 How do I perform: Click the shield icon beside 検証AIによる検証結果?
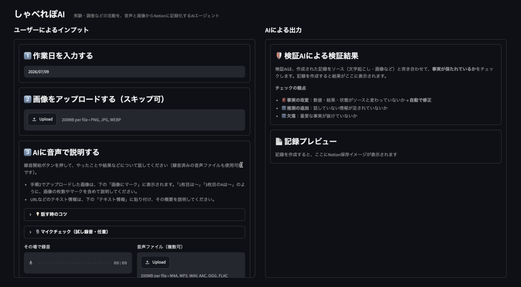[x=279, y=56]
